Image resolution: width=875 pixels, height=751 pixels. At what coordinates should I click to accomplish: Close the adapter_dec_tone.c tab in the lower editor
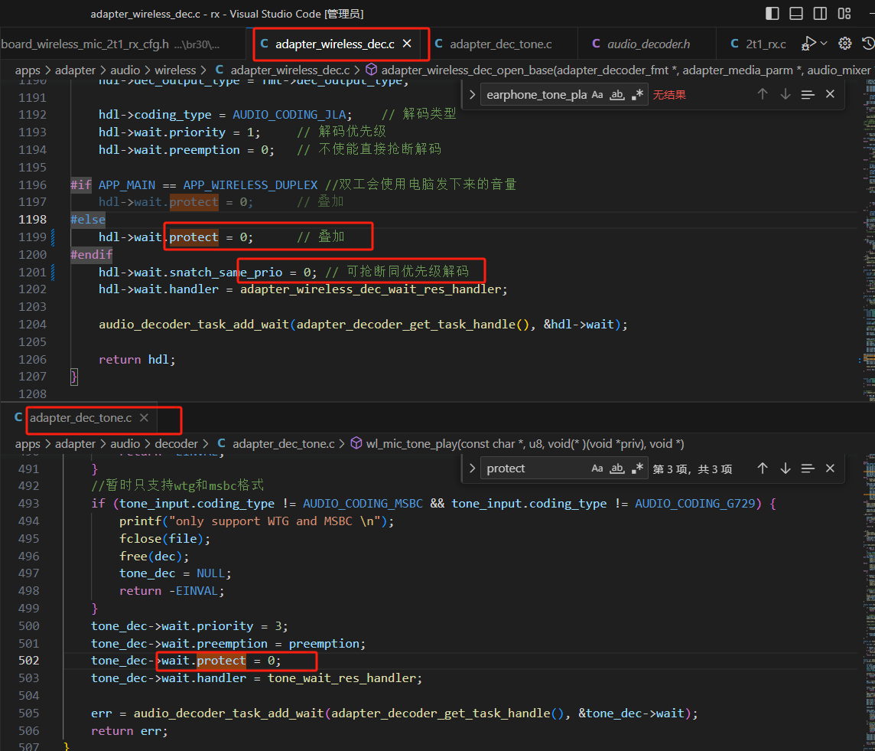coord(144,418)
